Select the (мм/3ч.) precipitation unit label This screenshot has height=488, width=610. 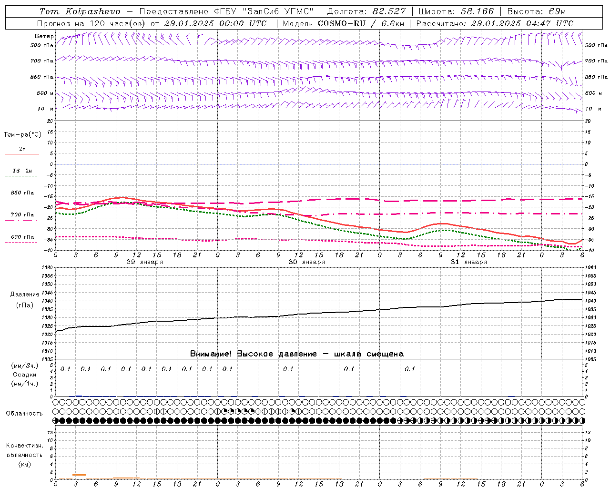click(25, 366)
